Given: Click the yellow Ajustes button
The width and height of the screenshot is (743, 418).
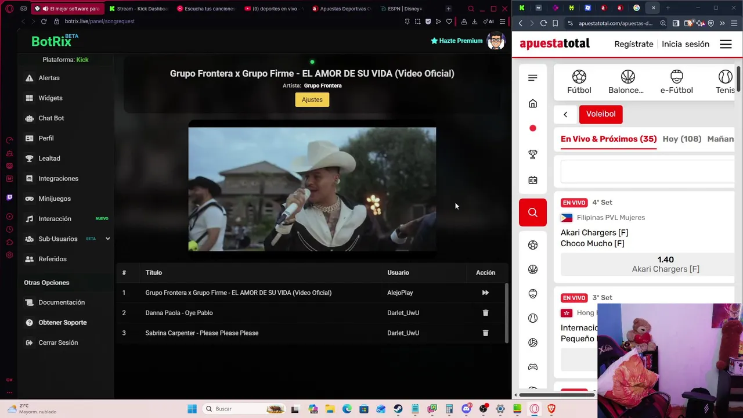Looking at the screenshot, I should (x=312, y=100).
